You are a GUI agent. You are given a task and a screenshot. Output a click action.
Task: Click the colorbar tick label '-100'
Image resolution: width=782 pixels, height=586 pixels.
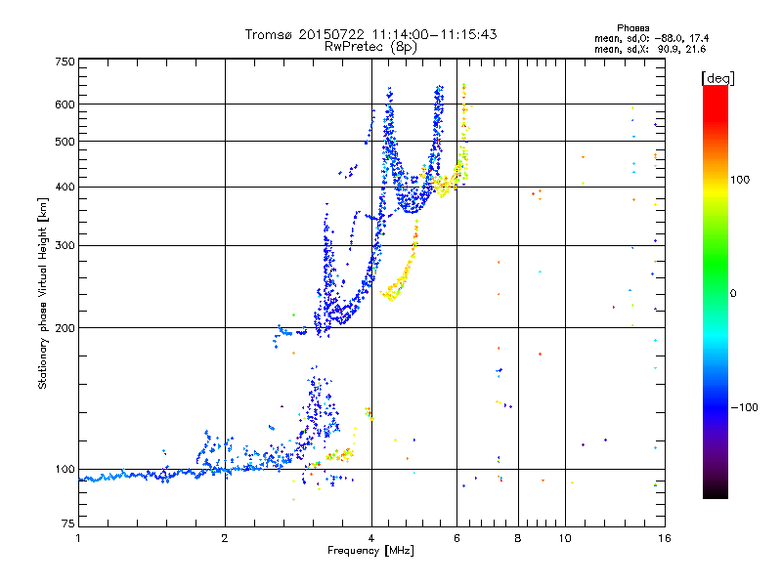pos(744,407)
